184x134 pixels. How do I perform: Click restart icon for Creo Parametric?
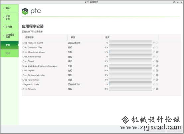pos(154,80)
